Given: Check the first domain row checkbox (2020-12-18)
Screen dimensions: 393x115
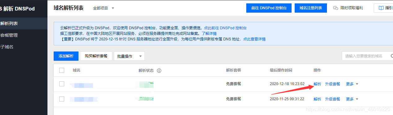Looking at the screenshot, I should tap(62, 84).
